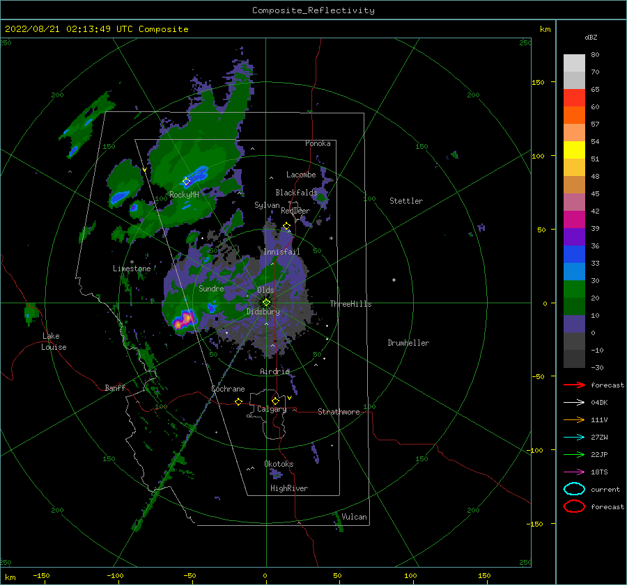Click the RedDeer city label
Viewport: 627px width, 585px height.
tap(295, 211)
